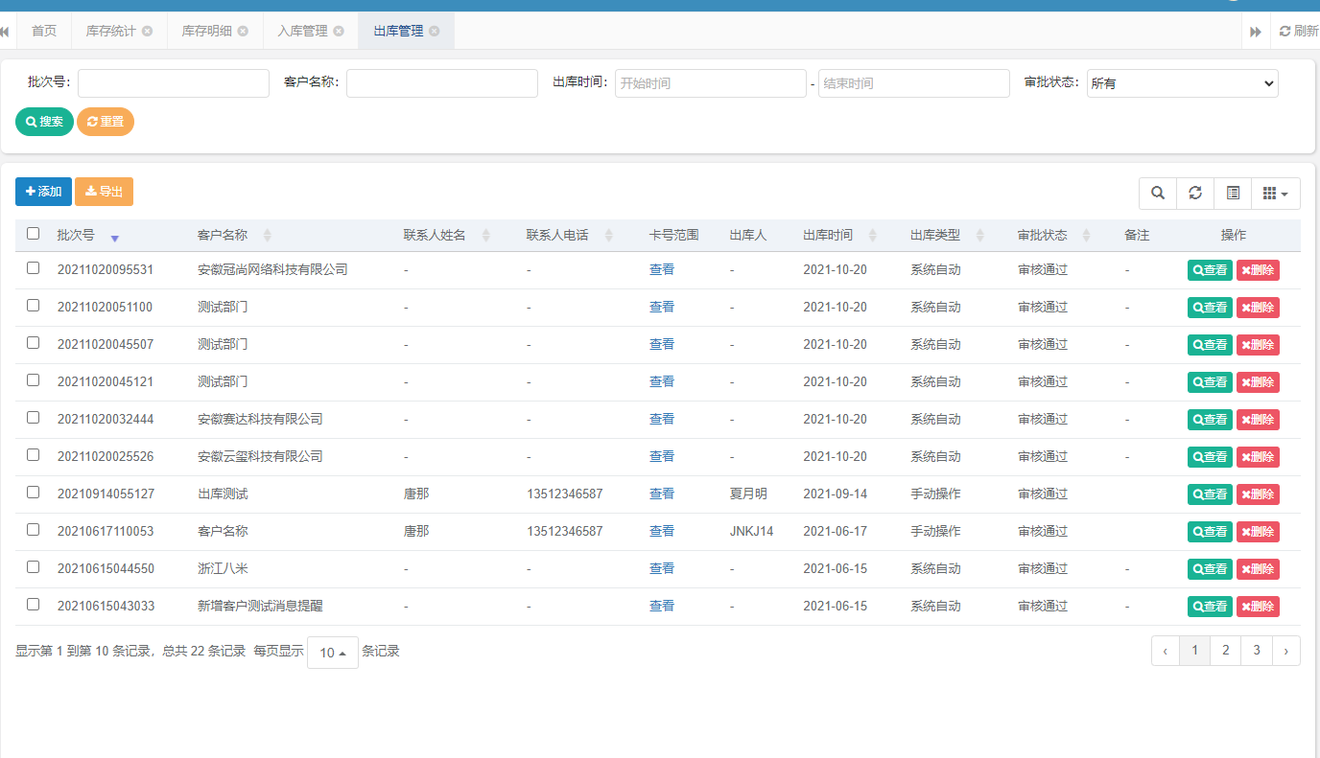Click 查看 button for batch 20211020032444

[x=1210, y=420]
